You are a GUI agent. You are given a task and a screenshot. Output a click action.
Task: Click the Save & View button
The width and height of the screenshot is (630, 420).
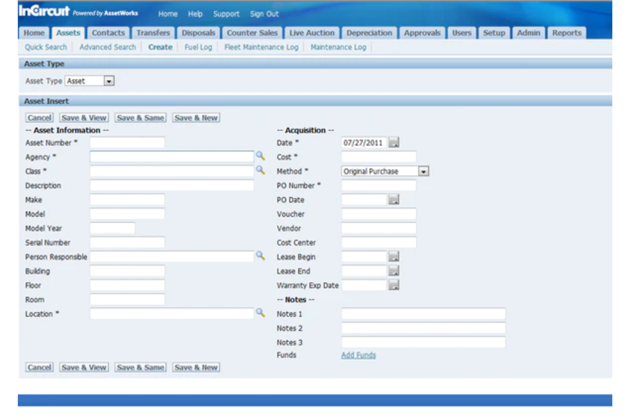click(x=83, y=117)
